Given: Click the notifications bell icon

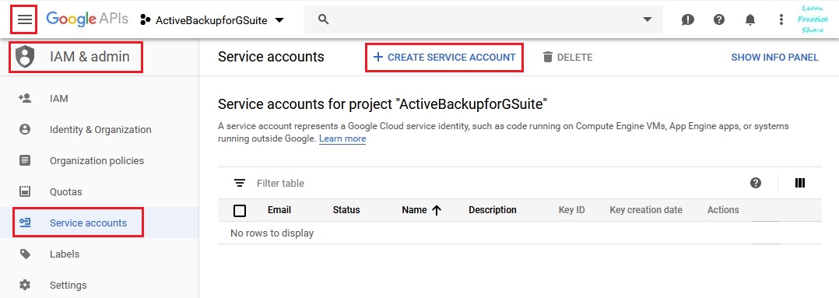Looking at the screenshot, I should [750, 19].
